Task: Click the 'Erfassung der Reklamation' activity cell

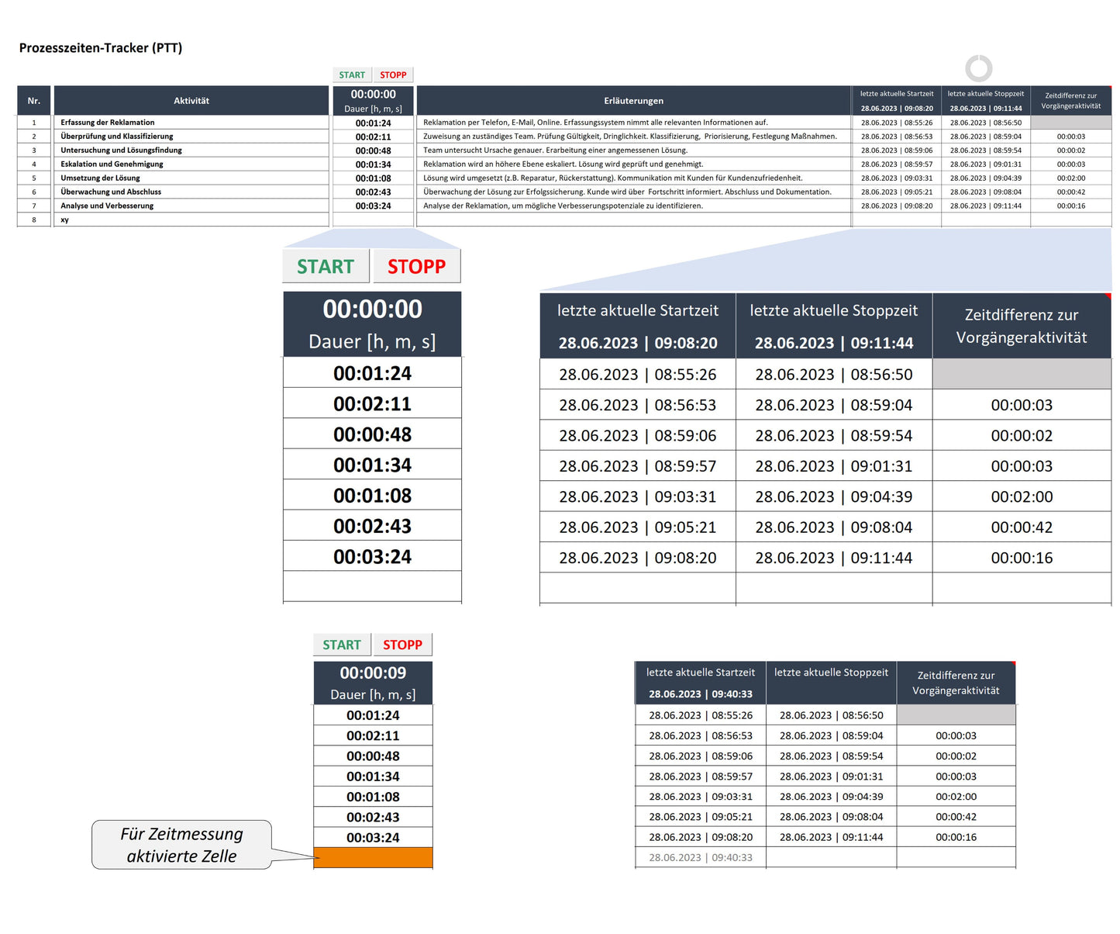Action: (108, 123)
